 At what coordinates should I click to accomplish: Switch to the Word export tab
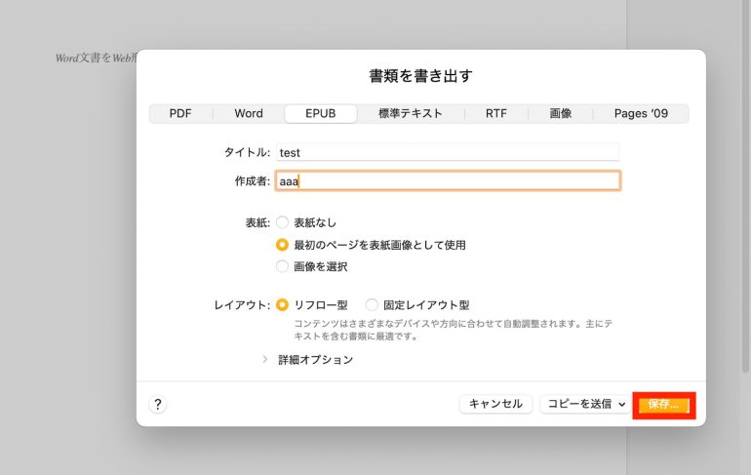coord(249,113)
